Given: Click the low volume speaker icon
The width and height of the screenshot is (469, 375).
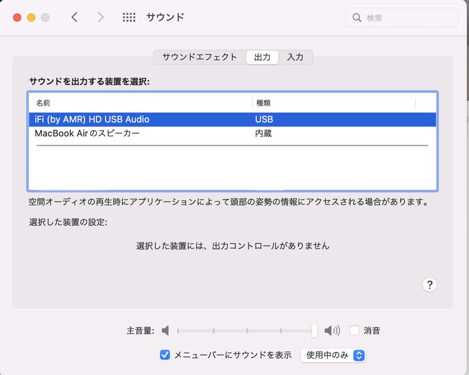Looking at the screenshot, I should pos(166,331).
